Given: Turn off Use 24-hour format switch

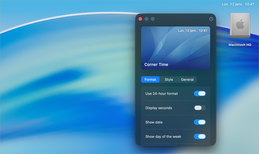Looking at the screenshot, I should point(200,94).
